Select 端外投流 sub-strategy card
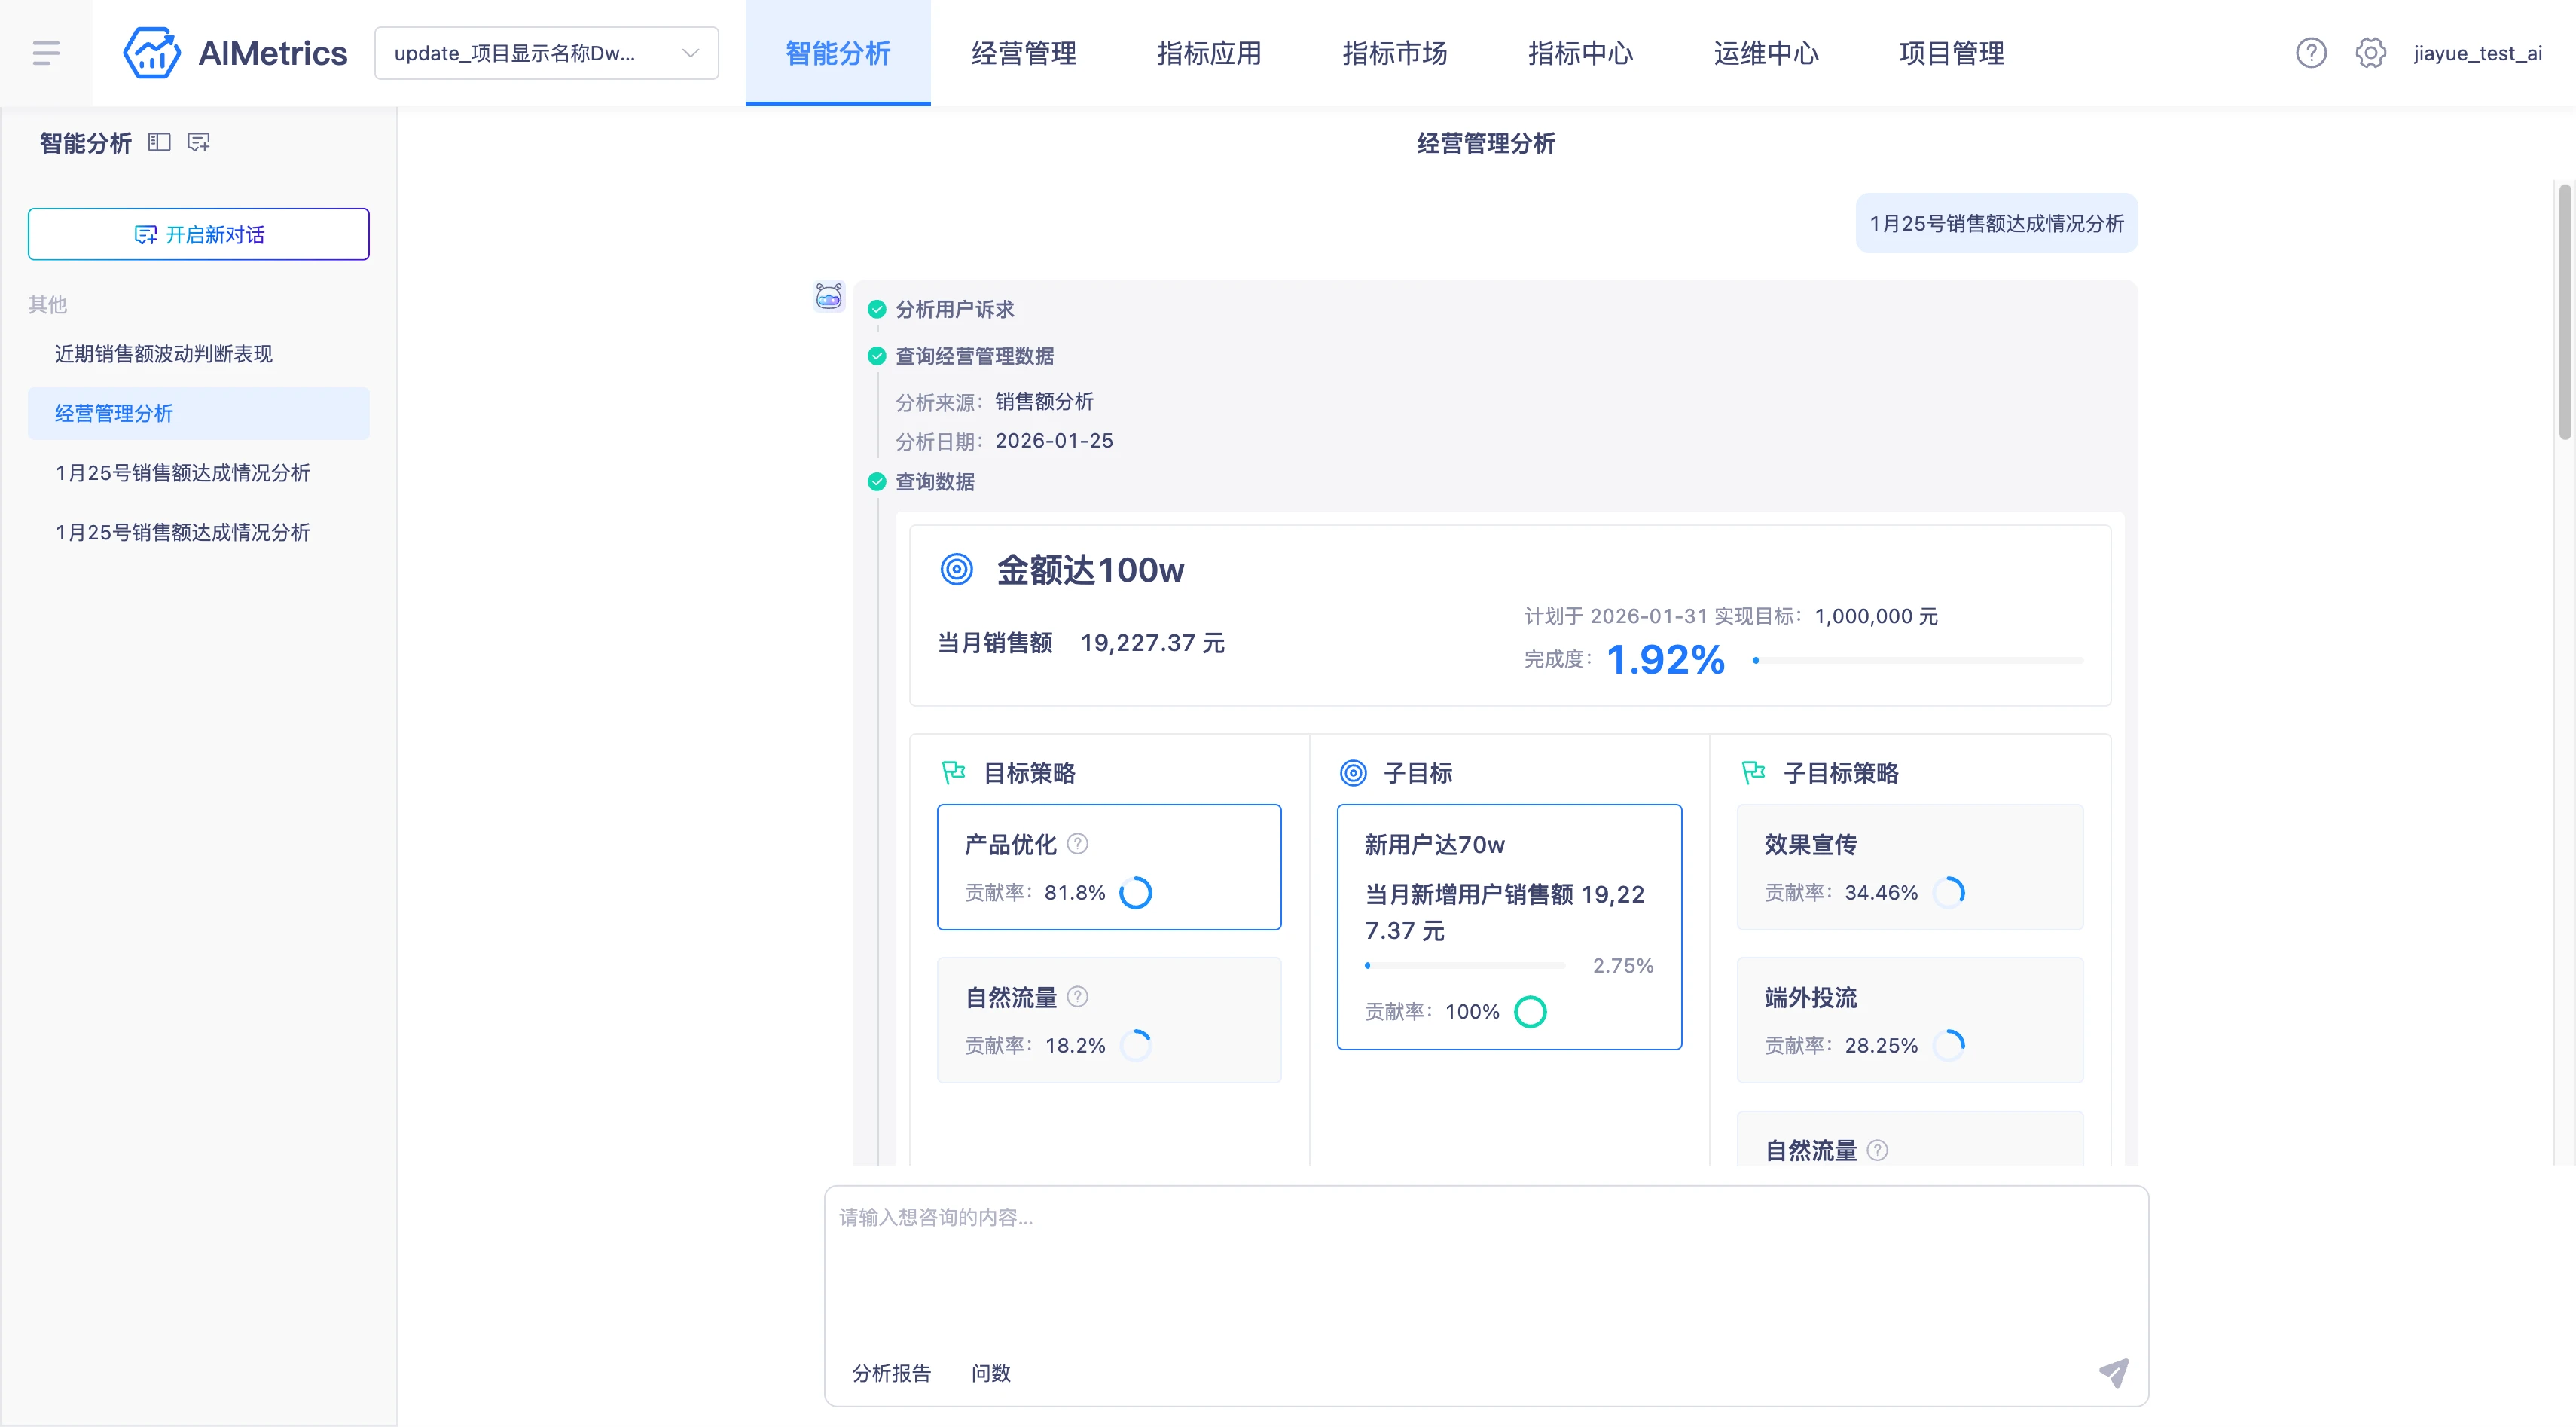The width and height of the screenshot is (2576, 1427). [x=1910, y=1020]
